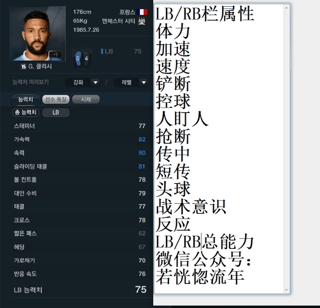Click the G. 클리시 player portrait
The image size is (320, 308).
click(38, 34)
